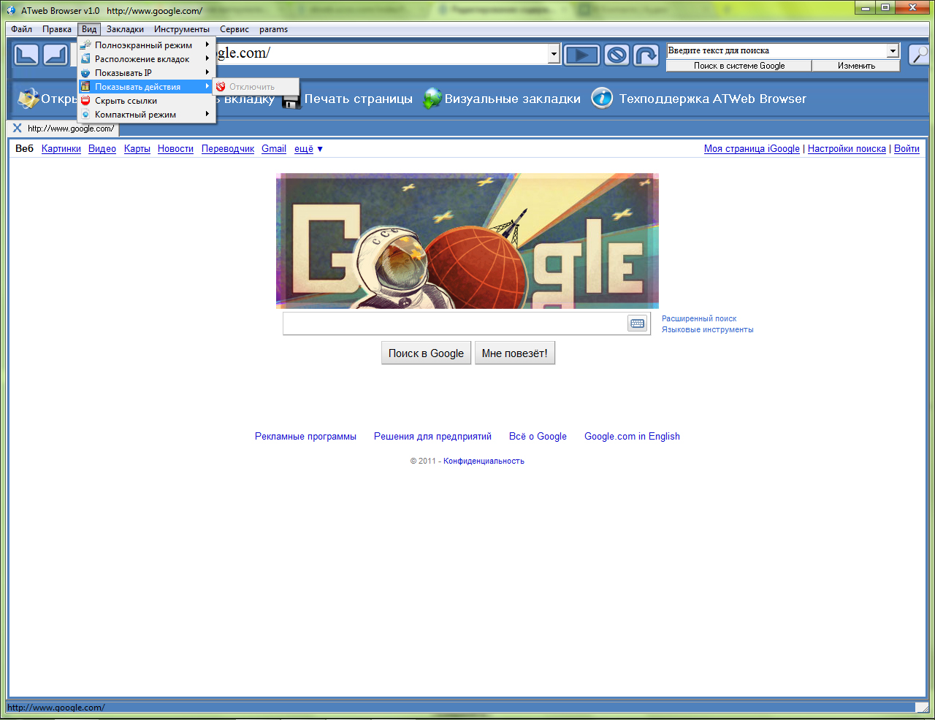Screen dimensions: 935x720
Task: Close the open Вид menu
Action: pos(89,29)
